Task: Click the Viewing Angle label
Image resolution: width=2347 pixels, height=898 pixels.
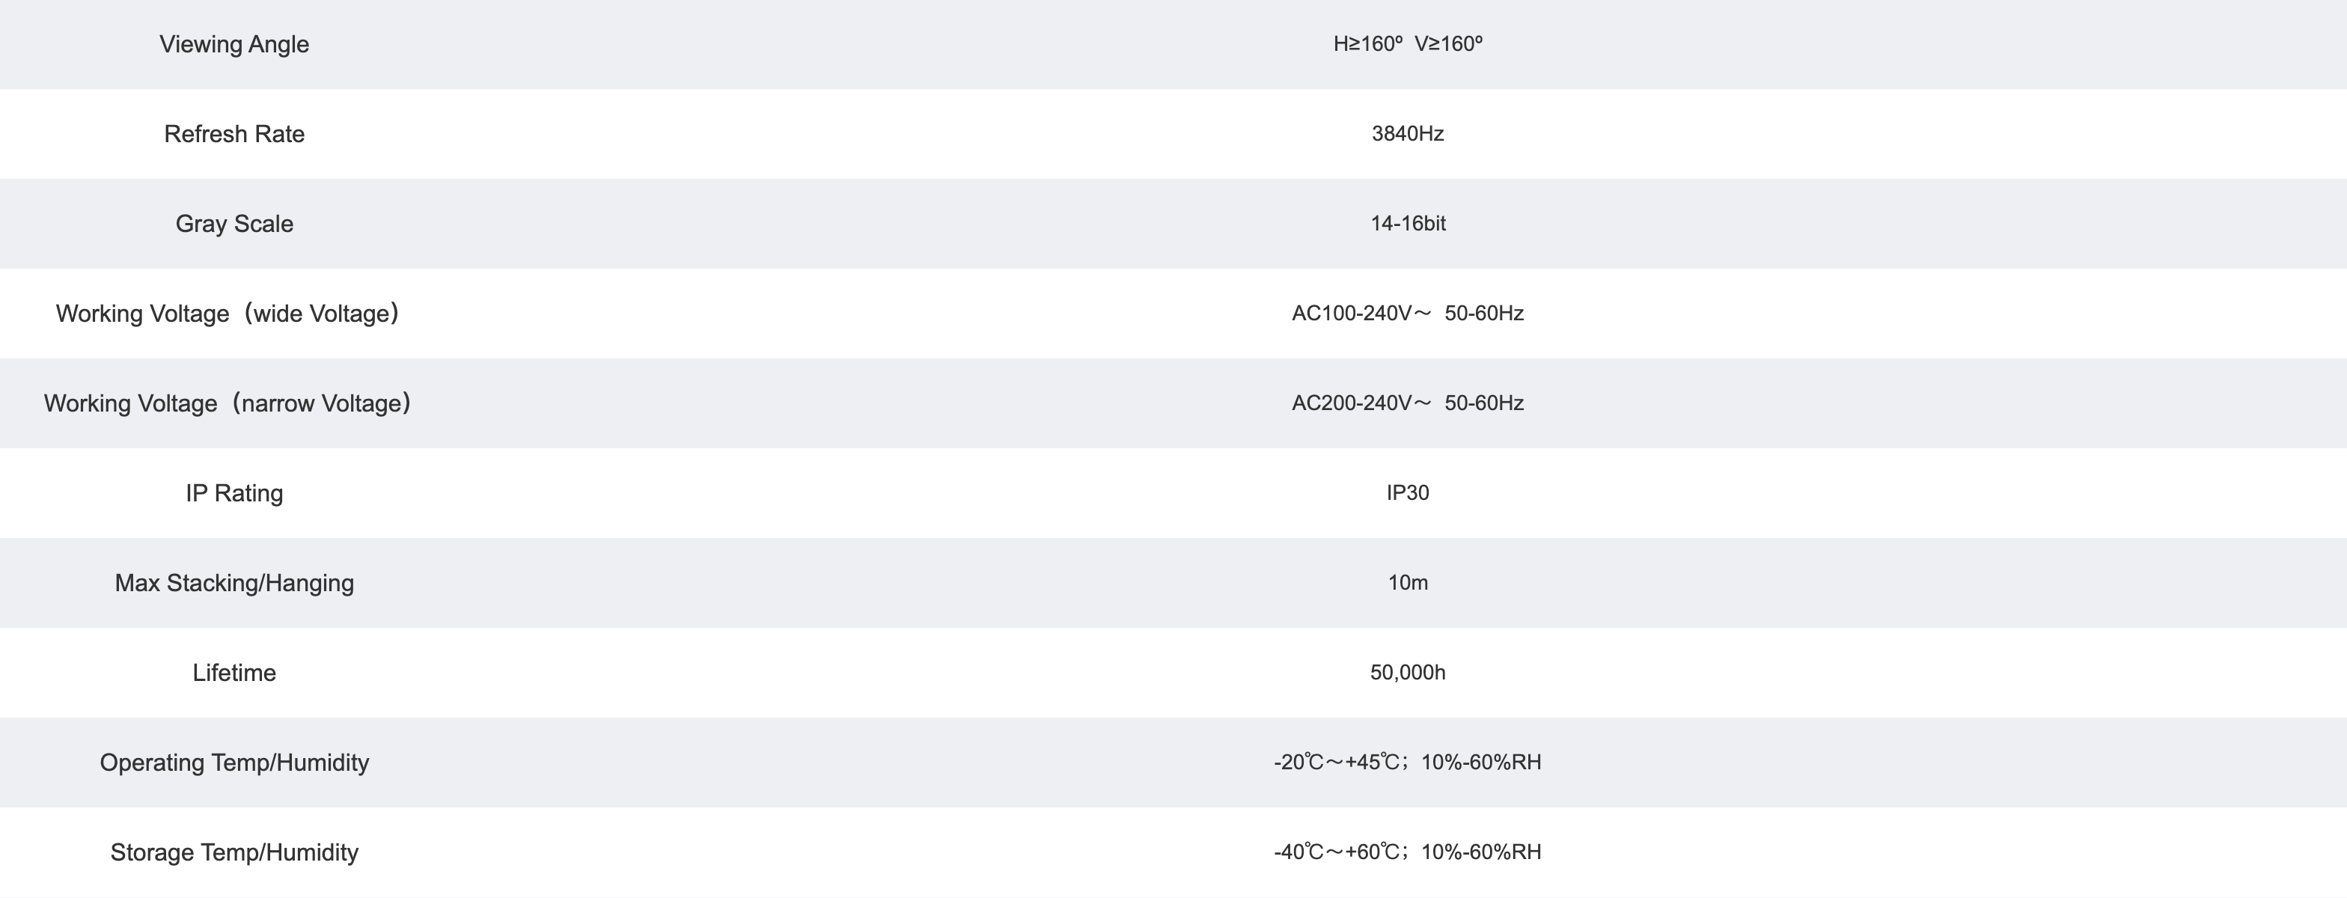Action: [x=234, y=43]
